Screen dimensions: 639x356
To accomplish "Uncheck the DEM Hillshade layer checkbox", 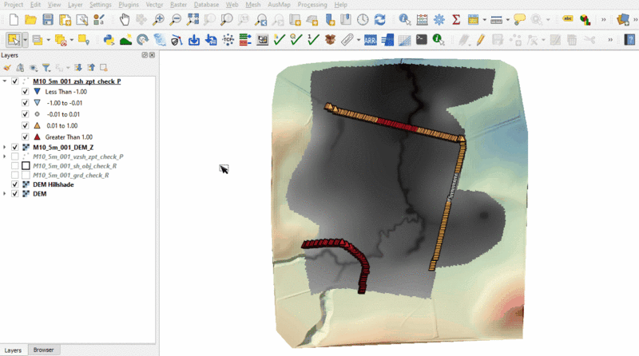I will click(15, 184).
